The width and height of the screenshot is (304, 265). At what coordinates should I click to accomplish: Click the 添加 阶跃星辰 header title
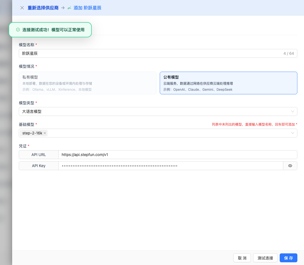pyautogui.click(x=87, y=8)
